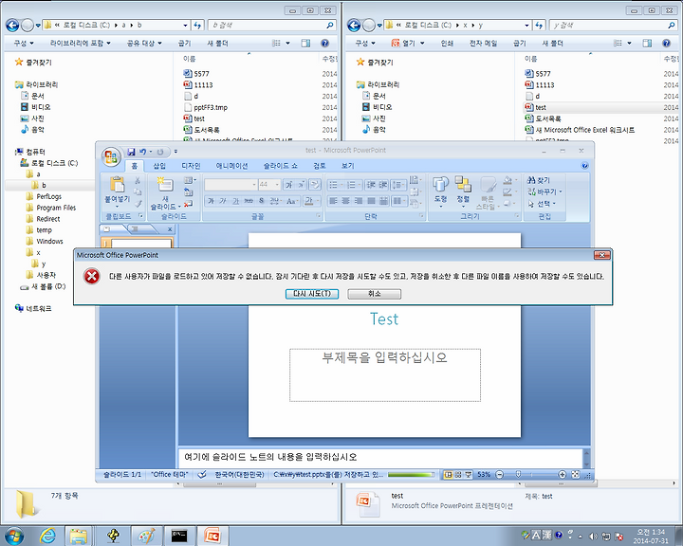Open the 정렬 arrange menu

tap(463, 191)
